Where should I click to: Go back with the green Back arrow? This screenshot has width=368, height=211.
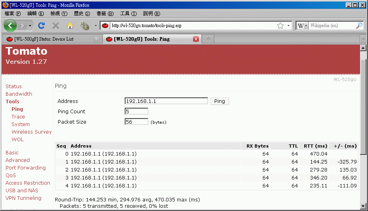[x=10, y=26]
